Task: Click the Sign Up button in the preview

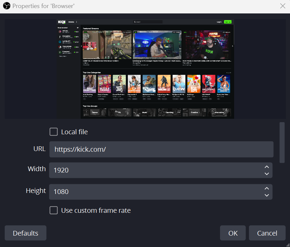Action: (227, 21)
